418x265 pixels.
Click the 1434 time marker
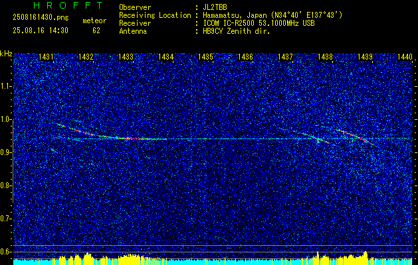165,56
